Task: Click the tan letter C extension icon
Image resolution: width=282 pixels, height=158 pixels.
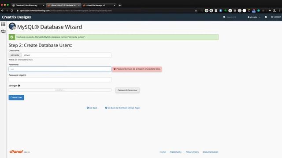Action: coord(249,11)
